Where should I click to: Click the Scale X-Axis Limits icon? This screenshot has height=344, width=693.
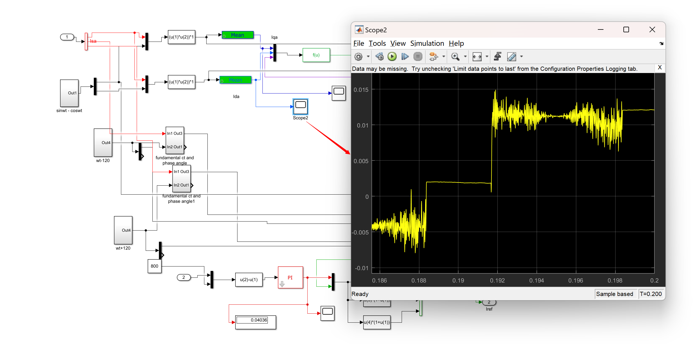coord(477,57)
